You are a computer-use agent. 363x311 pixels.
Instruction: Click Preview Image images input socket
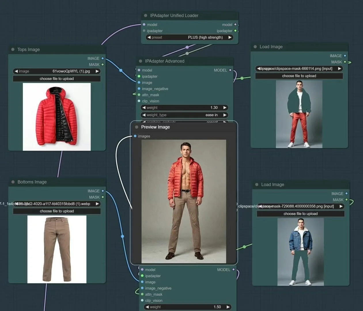click(135, 136)
